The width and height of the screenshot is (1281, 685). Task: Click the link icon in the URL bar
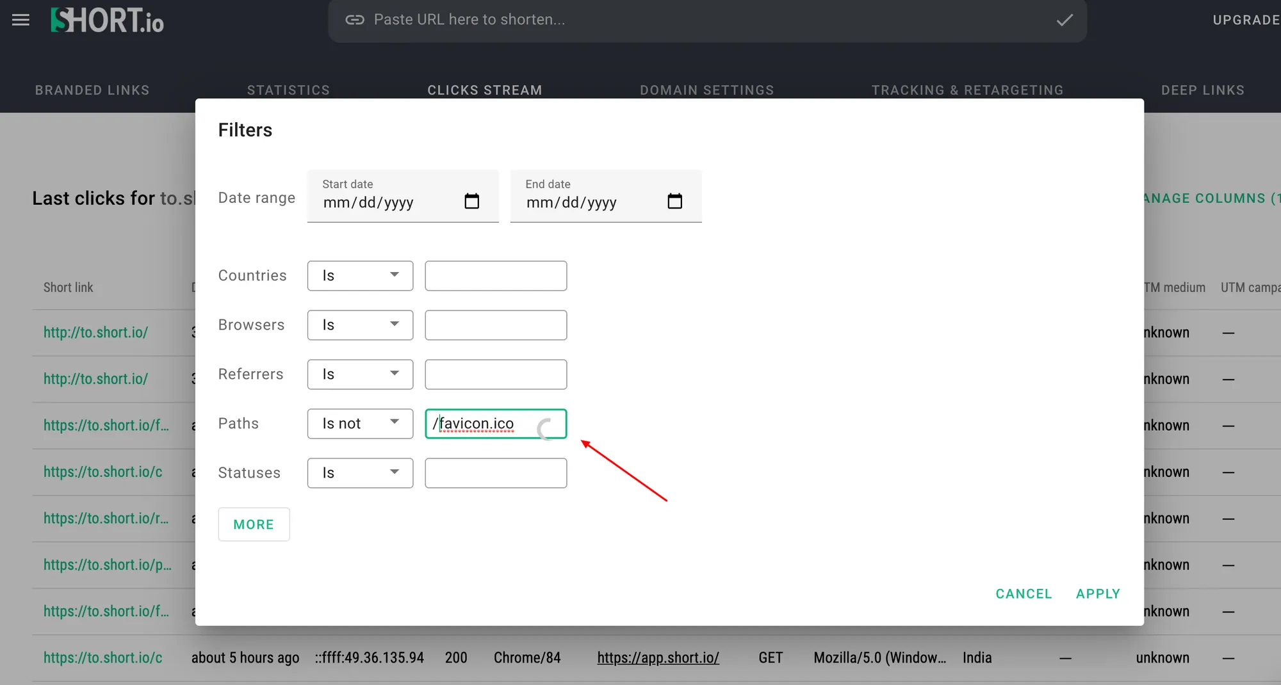click(355, 20)
